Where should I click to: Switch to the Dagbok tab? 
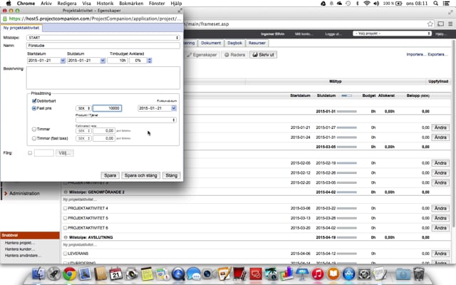click(x=234, y=43)
